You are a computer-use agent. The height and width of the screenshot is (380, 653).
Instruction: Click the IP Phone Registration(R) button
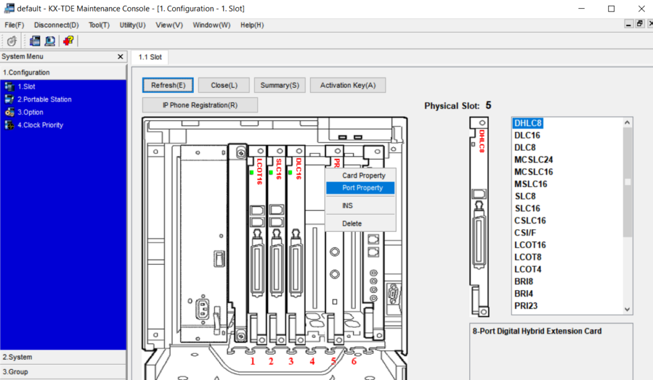point(200,105)
